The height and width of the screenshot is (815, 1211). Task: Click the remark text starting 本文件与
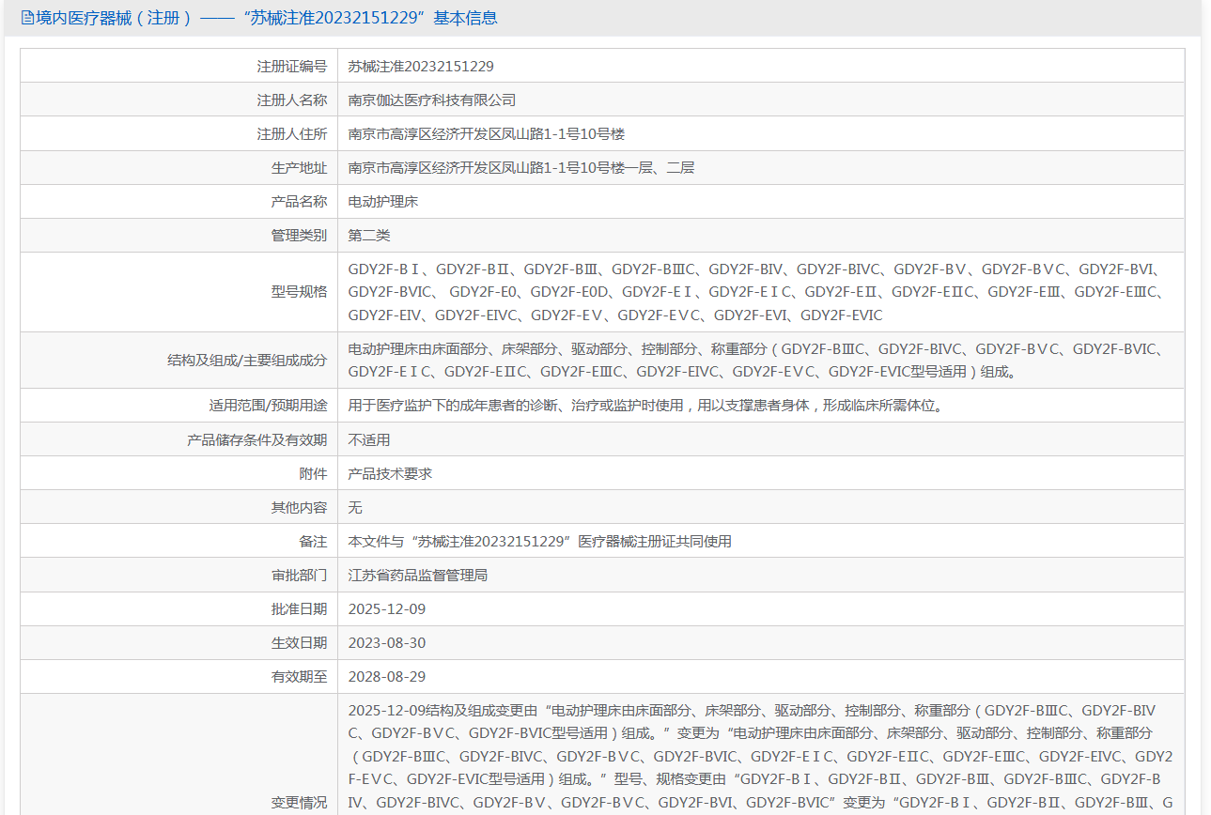click(x=540, y=542)
